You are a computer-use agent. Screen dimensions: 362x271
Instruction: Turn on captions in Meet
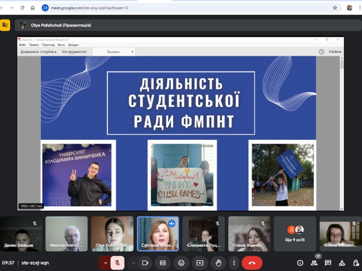coord(163,263)
